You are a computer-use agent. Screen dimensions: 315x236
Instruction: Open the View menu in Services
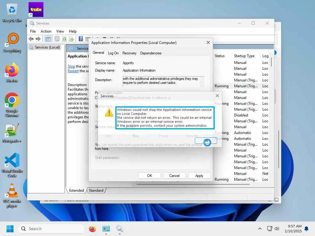point(60,31)
